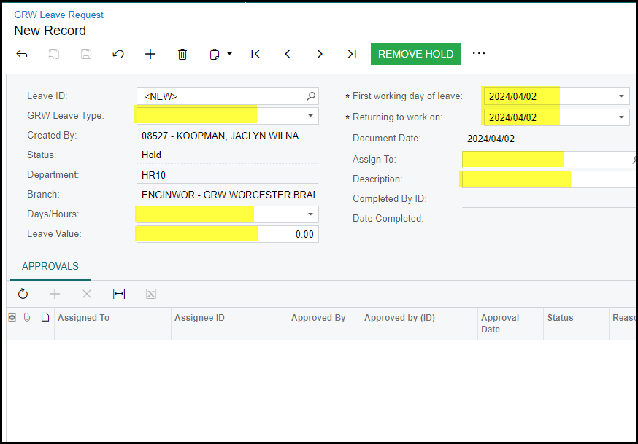Refresh the approvals grid
The image size is (638, 444).
(23, 294)
